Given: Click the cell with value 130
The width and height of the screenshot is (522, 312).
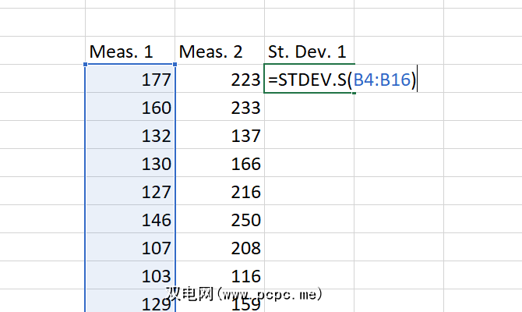Looking at the screenshot, I should click(130, 164).
